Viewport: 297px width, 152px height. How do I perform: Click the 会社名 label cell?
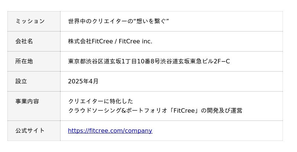tap(24, 41)
